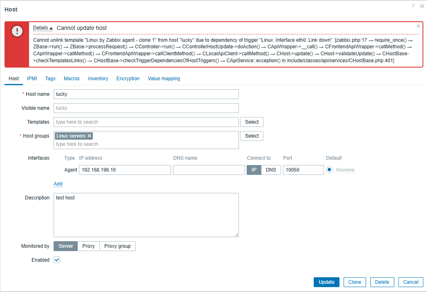This screenshot has height=292, width=427.
Task: Select the Default interface radio button
Action: pyautogui.click(x=329, y=170)
